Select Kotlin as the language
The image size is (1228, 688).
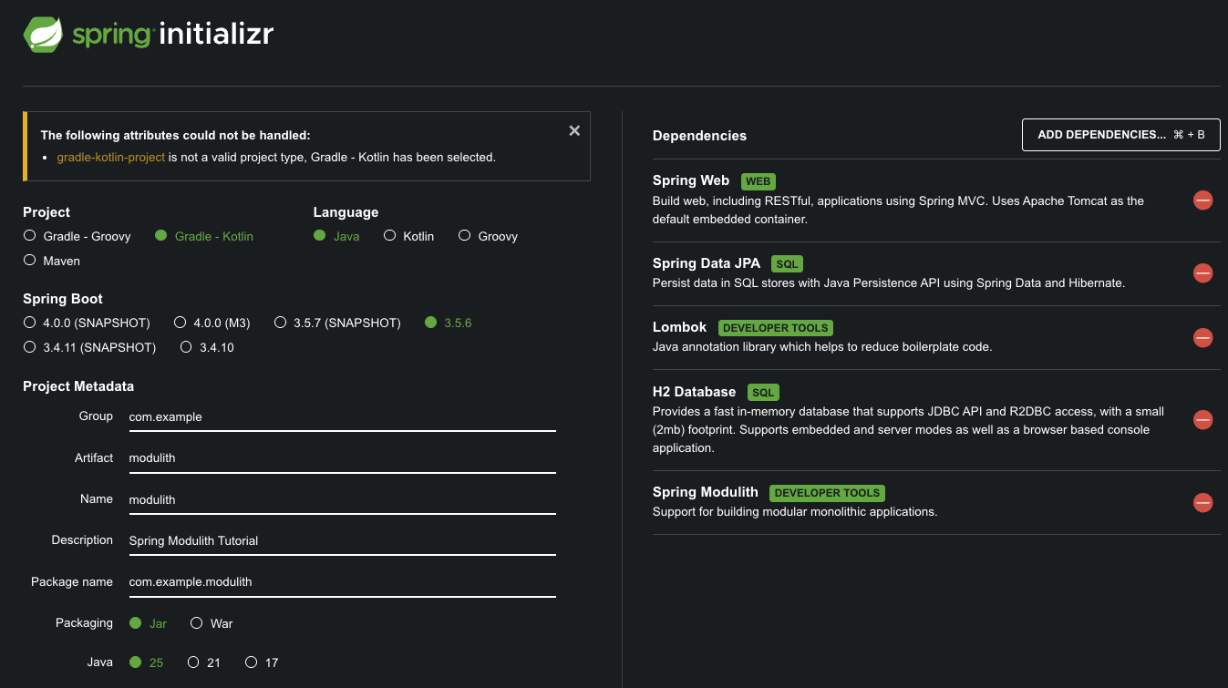(390, 236)
